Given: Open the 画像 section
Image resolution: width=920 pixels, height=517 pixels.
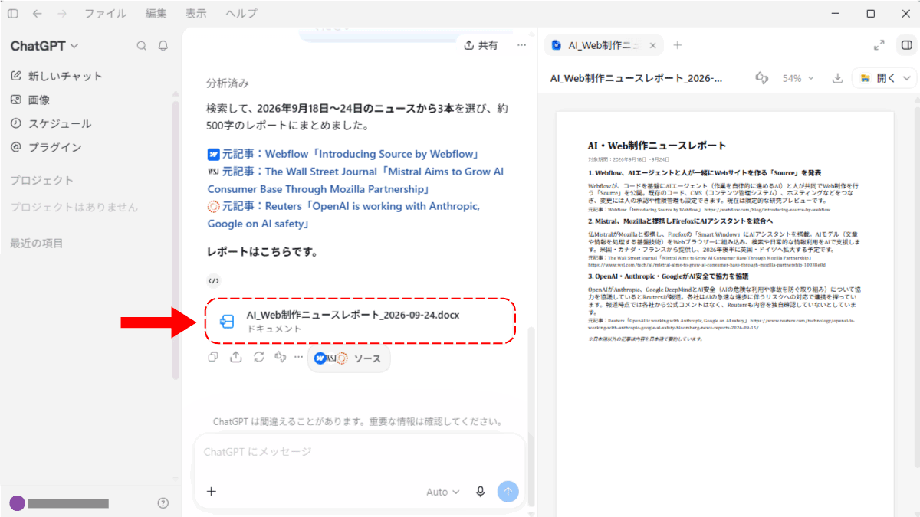Looking at the screenshot, I should (31, 100).
